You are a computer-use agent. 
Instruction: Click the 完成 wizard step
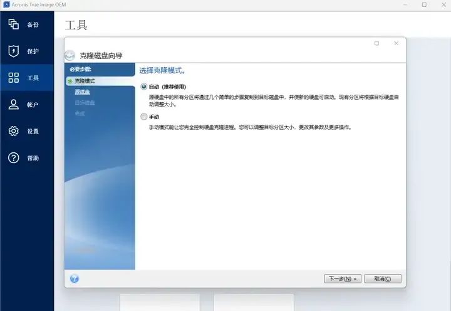[80, 113]
